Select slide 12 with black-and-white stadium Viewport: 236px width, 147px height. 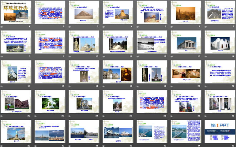152,42
